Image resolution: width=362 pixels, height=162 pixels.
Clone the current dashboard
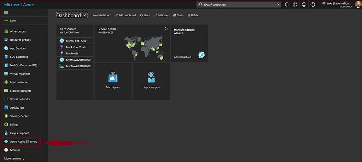(178, 15)
